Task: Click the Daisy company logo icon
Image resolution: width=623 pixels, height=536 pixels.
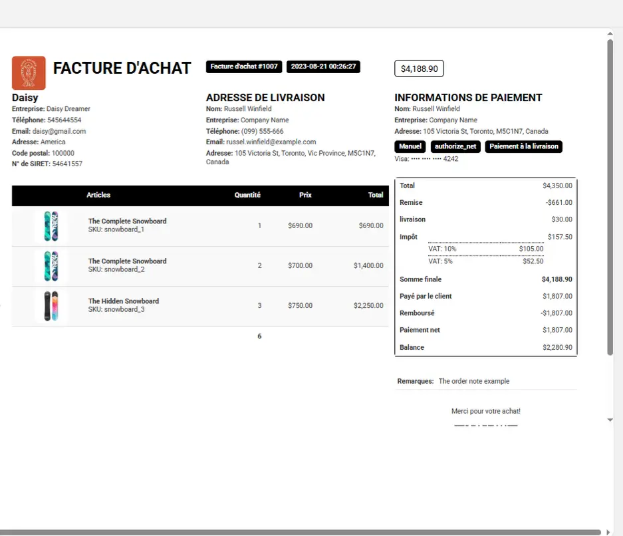Action: point(28,72)
